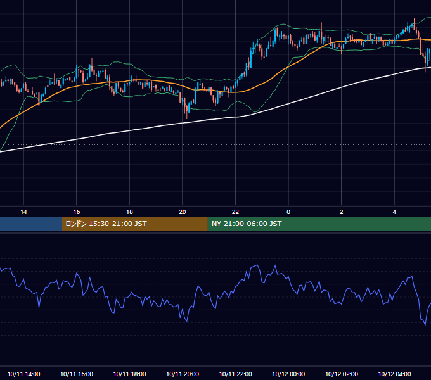Click the 10/12 00:00 date label

click(288, 374)
